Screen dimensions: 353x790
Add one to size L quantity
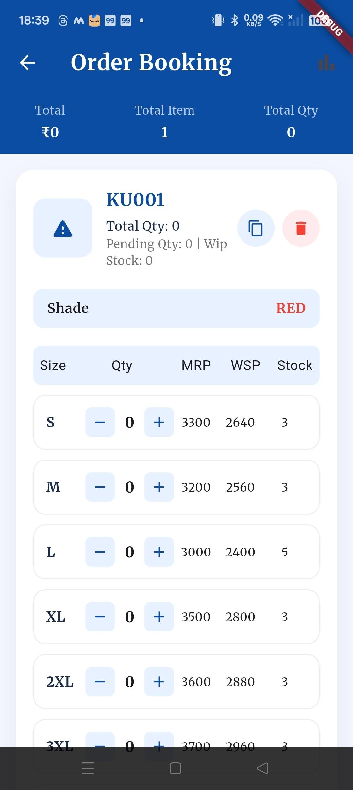[x=159, y=552]
